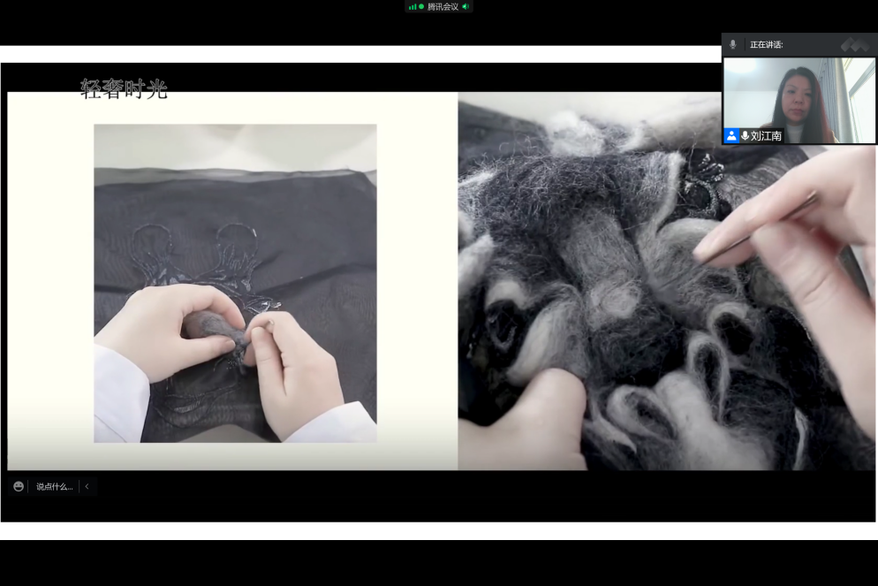Click the 轻奢时光 slide title

pos(124,88)
